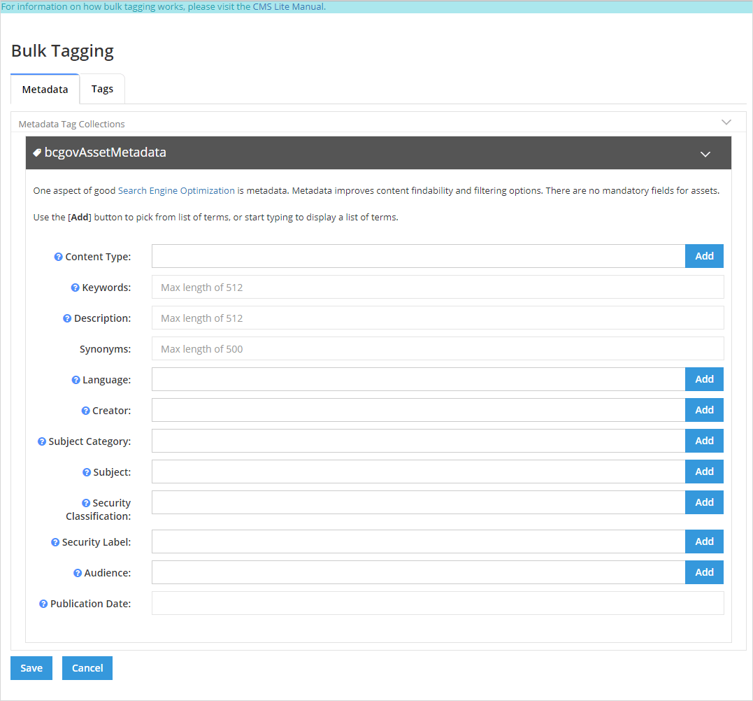Click help icon next to Subject Category
753x701 pixels.
[x=42, y=441]
